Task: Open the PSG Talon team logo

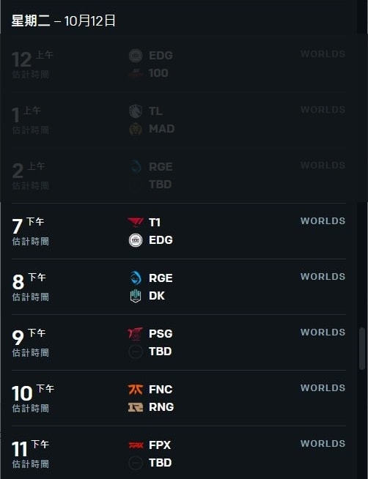Action: click(x=136, y=333)
